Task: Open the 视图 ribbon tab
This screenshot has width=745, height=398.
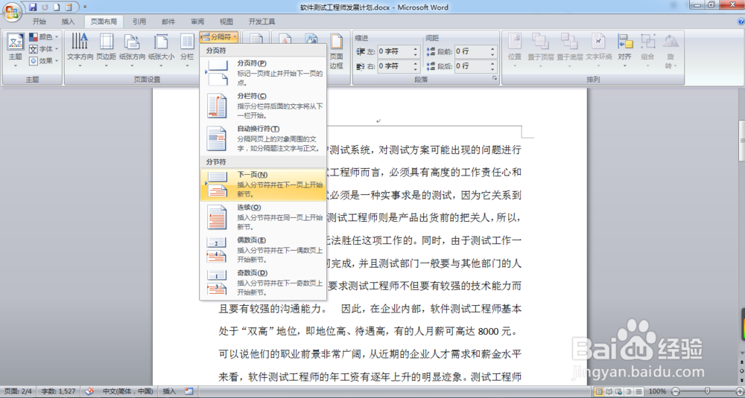Action: (226, 22)
